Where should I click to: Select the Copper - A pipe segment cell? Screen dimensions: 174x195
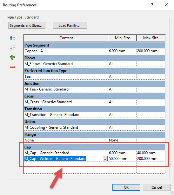(66, 51)
